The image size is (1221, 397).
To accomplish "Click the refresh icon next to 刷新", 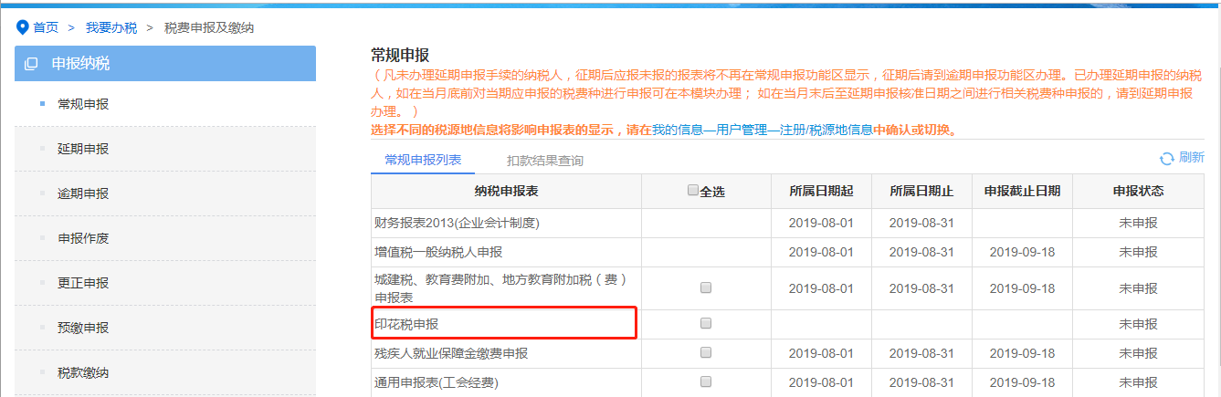I will [1166, 158].
